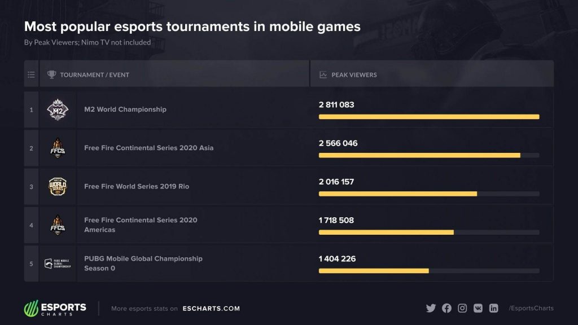Open the ESCHARTS.COM link

click(x=211, y=309)
